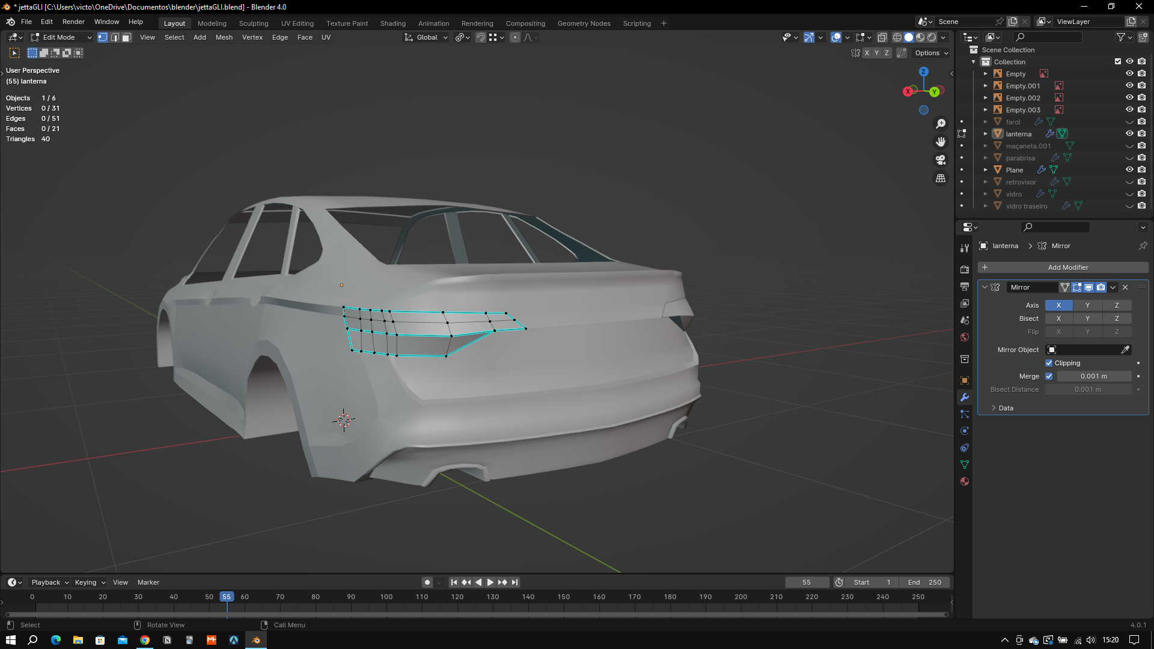Screen dimensions: 1154x649
Task: Open the Mesh menu
Action: 224,37
